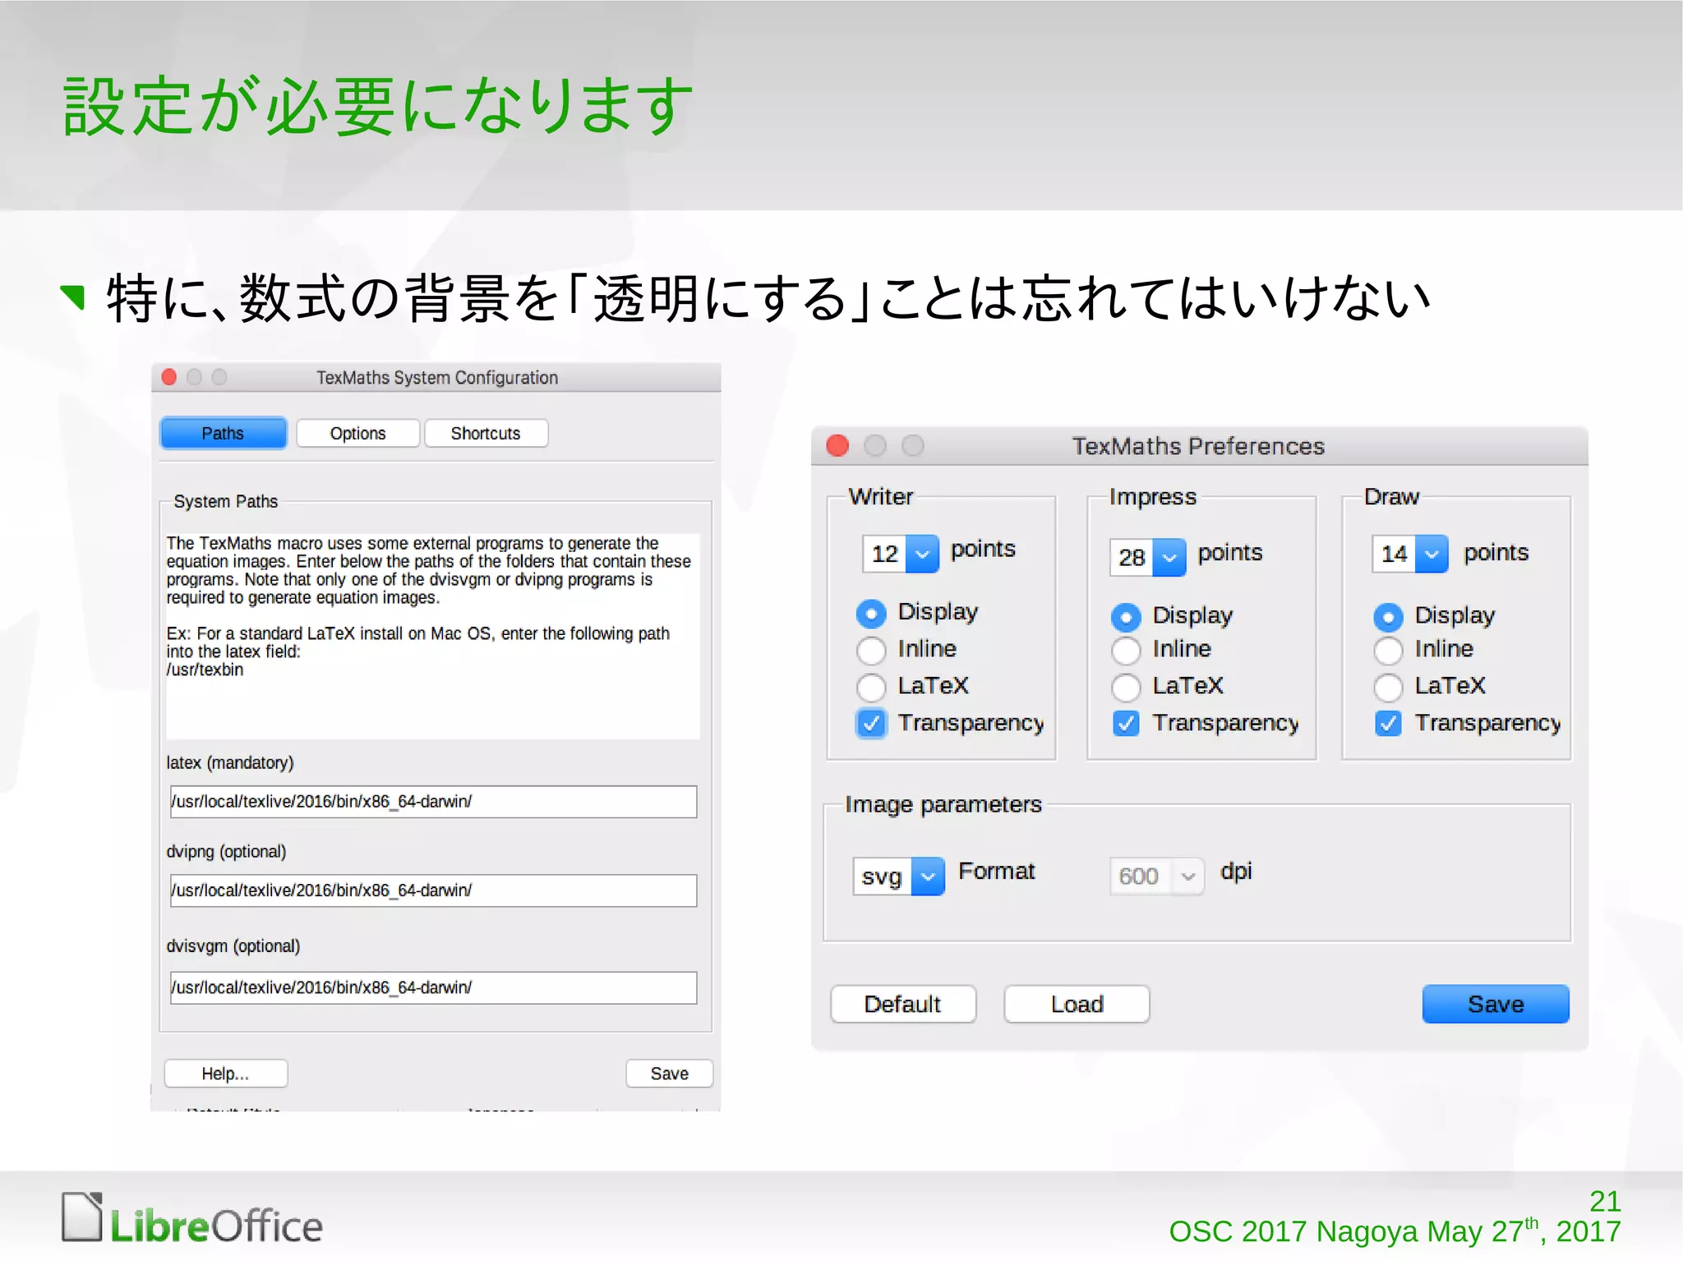Click the Help... button
This screenshot has width=1683, height=1261.
coord(226,1073)
